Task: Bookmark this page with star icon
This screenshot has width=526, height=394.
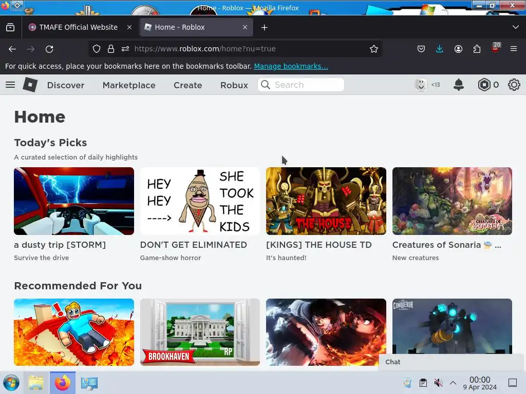Action: click(374, 49)
